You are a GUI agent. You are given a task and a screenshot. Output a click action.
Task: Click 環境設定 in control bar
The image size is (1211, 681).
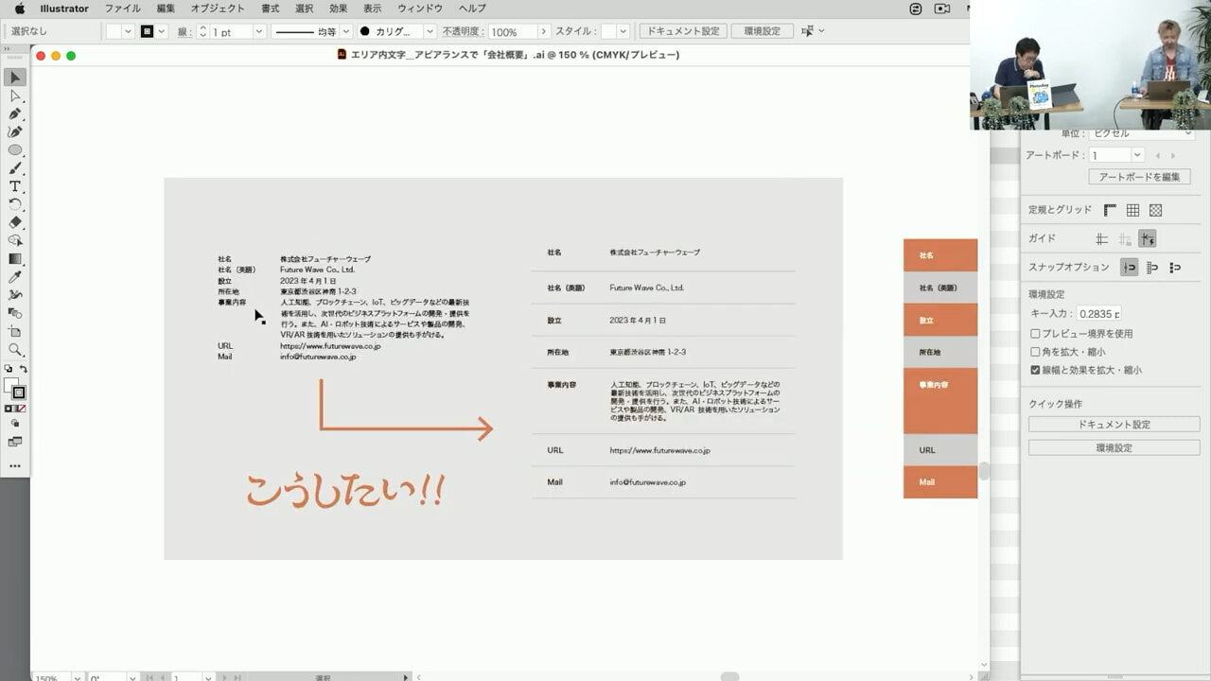(762, 31)
